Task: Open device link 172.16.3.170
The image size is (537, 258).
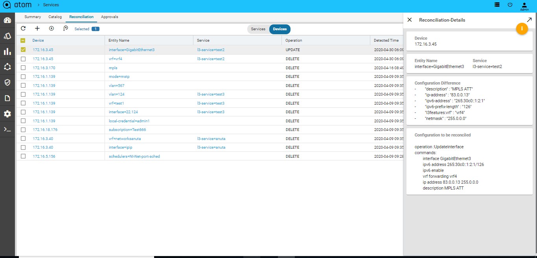Action: coord(44,68)
